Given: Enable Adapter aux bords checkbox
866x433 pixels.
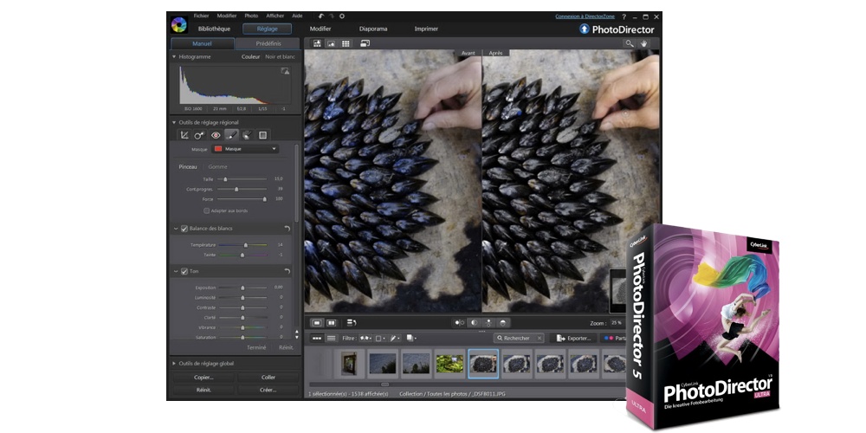Looking at the screenshot, I should (x=207, y=210).
